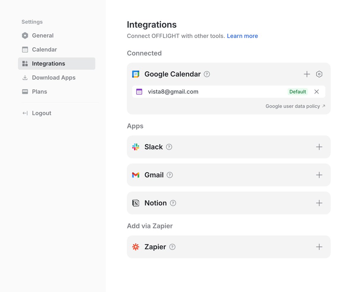Image resolution: width=357 pixels, height=292 pixels.
Task: Click the help icon beside Google Calendar
Action: click(x=207, y=74)
